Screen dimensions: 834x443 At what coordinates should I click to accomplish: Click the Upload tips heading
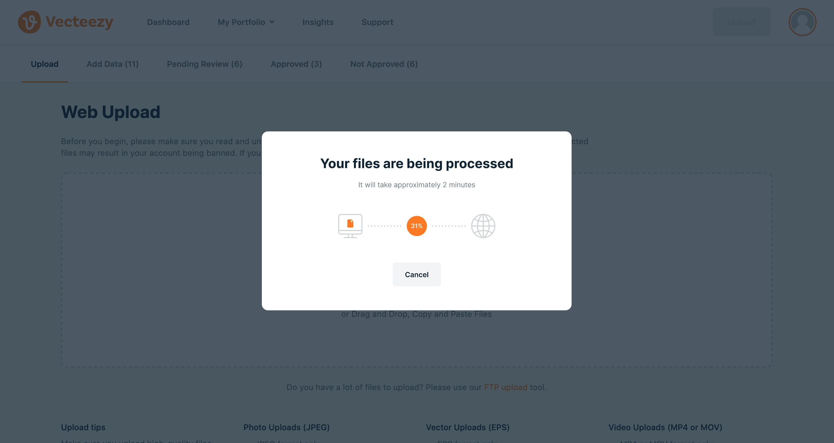(83, 428)
